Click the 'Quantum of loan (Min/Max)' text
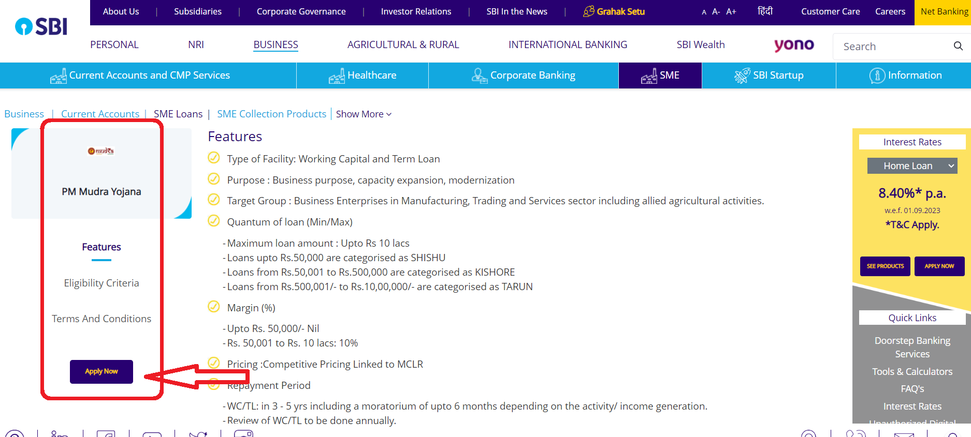Viewport: 971px width, 437px height. 289,222
